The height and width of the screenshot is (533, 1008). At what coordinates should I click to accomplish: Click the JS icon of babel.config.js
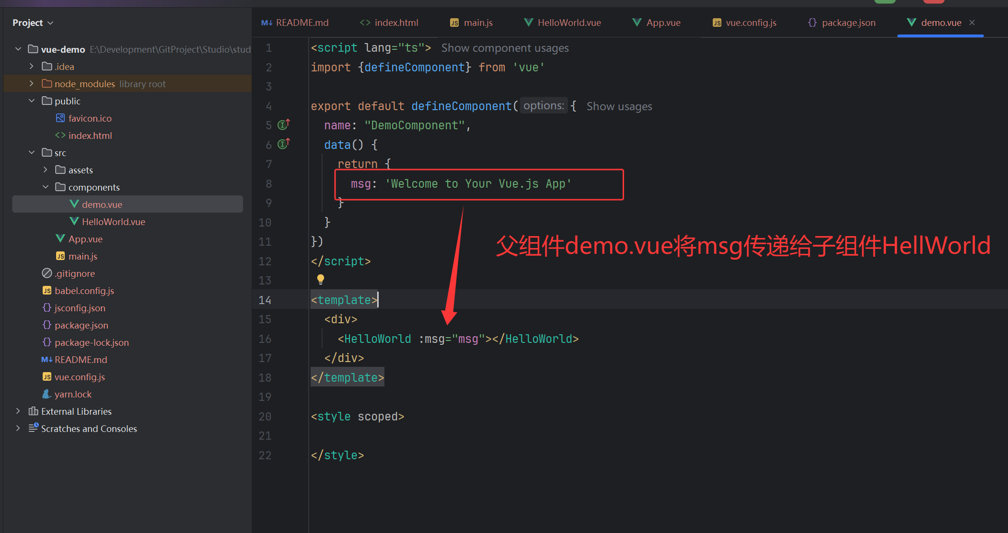[47, 290]
